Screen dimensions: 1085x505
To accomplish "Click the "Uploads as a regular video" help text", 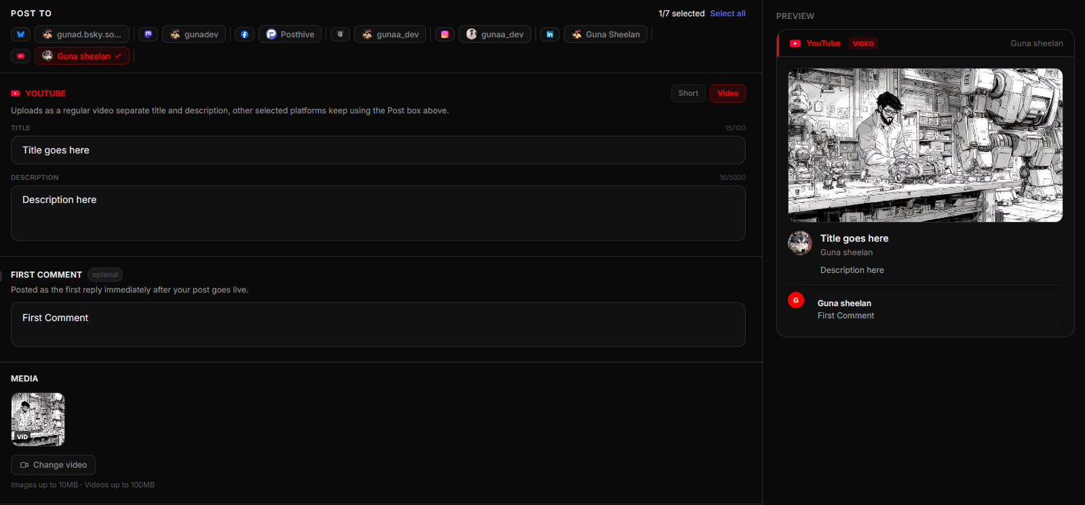I will (x=229, y=111).
